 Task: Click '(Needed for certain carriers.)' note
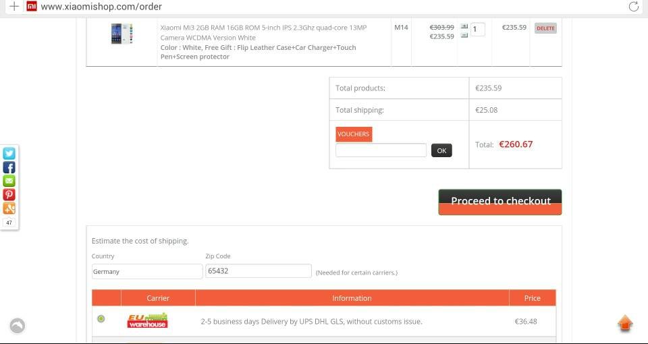(x=356, y=273)
